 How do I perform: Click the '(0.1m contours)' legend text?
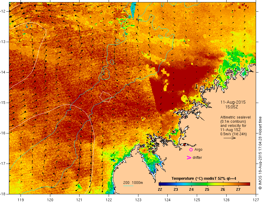point(233,122)
